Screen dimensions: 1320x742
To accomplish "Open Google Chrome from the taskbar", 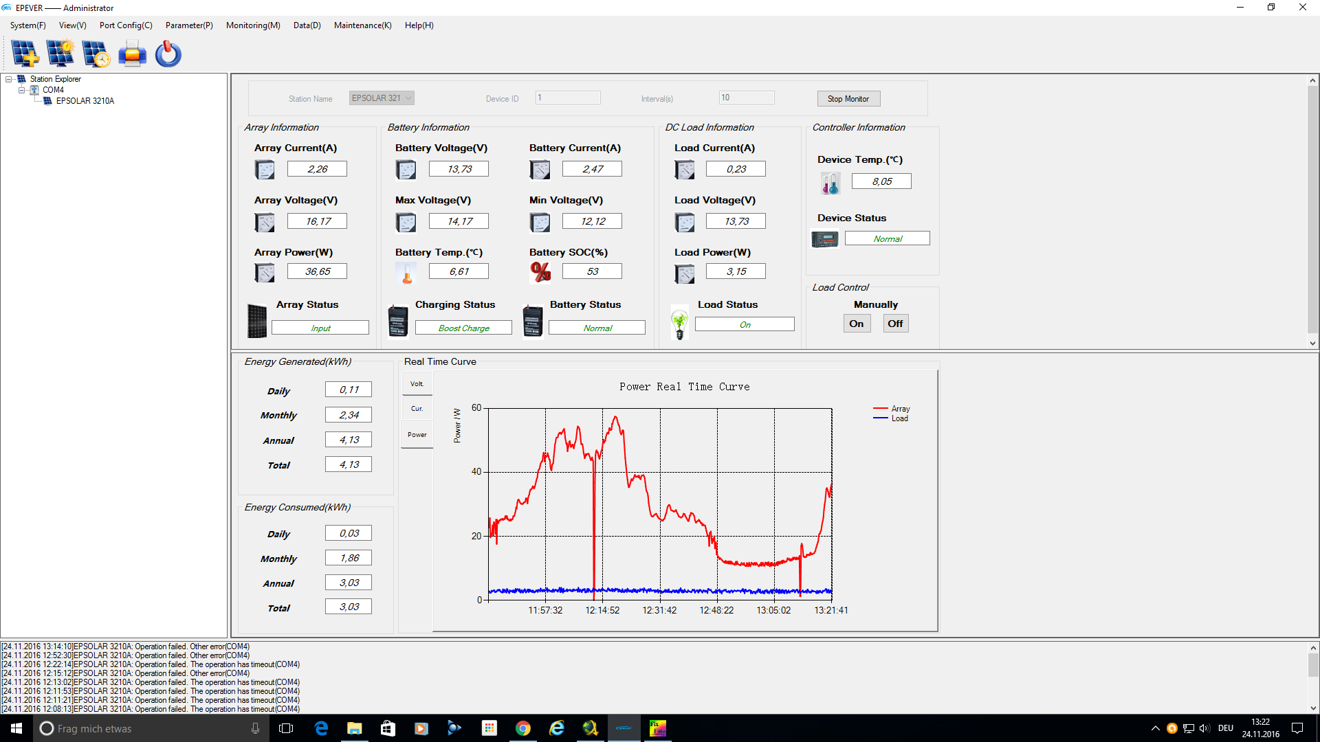I will [523, 728].
